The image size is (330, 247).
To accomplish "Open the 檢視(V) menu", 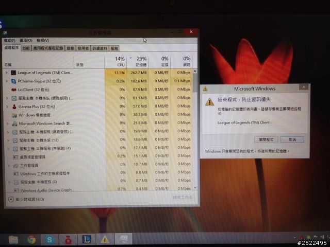I will click(x=43, y=40).
